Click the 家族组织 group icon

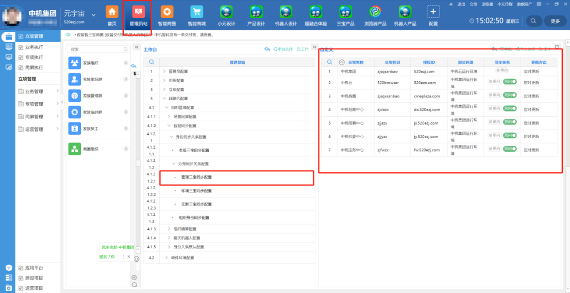[x=75, y=63]
